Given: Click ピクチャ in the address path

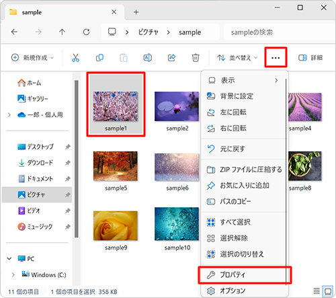Looking at the screenshot, I should (148, 32).
